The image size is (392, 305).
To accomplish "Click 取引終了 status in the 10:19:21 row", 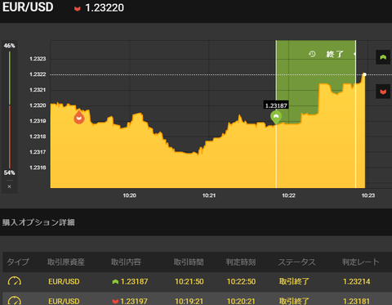I will coord(294,301).
